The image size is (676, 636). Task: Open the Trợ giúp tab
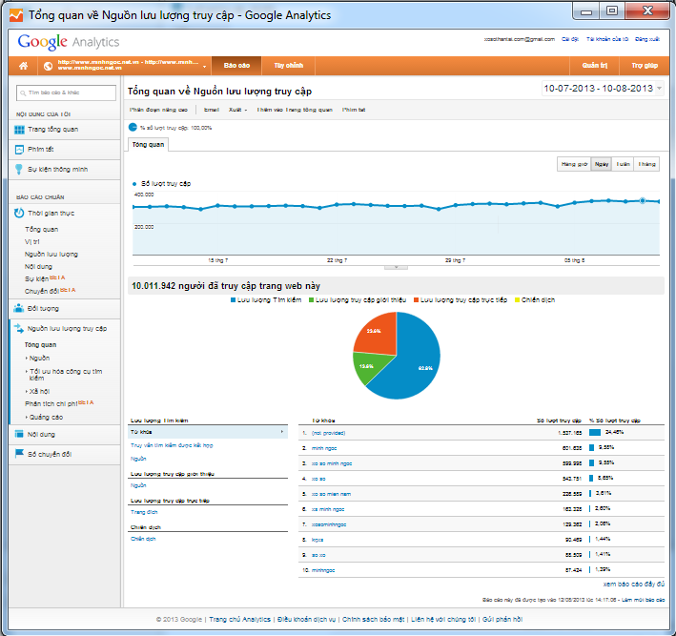tap(645, 66)
